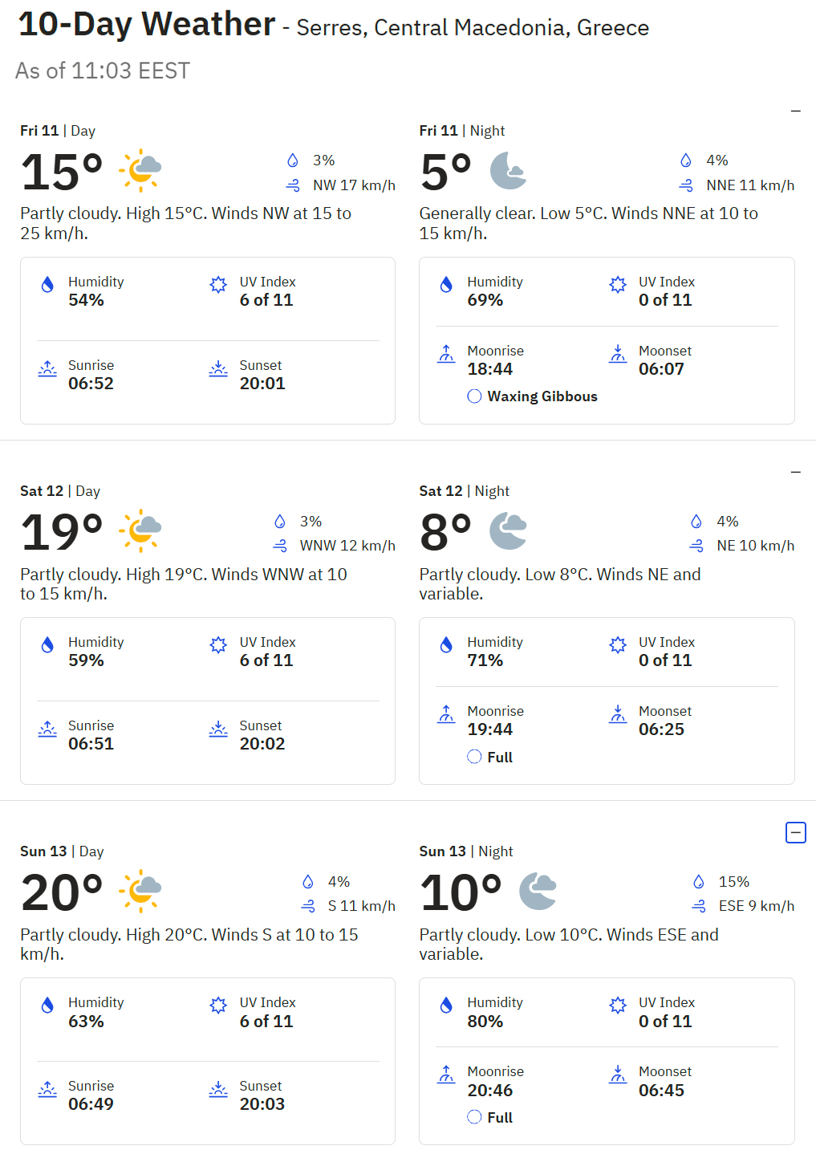Click partly cloudy sun icon for Fri 11 Day
The width and height of the screenshot is (816, 1158).
point(140,170)
